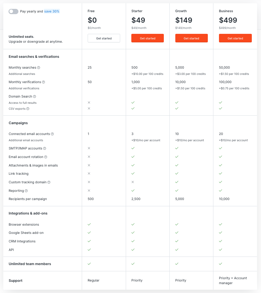Click the Campaigns section heading
This screenshot has height=293, width=261.
point(18,123)
